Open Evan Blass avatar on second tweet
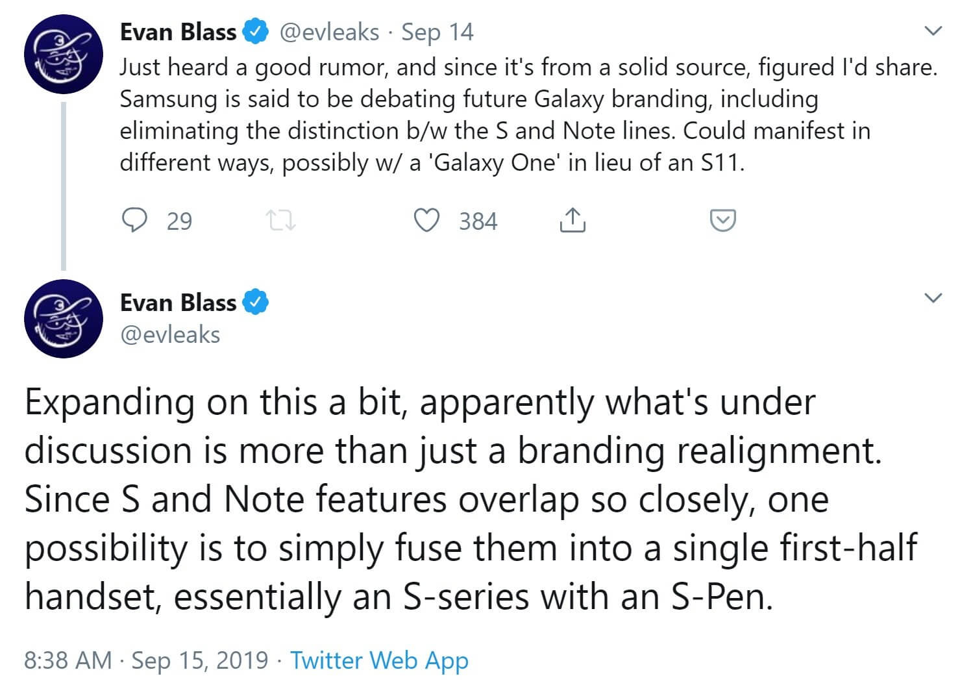Viewport: 960px width, 698px height. pyautogui.click(x=63, y=318)
